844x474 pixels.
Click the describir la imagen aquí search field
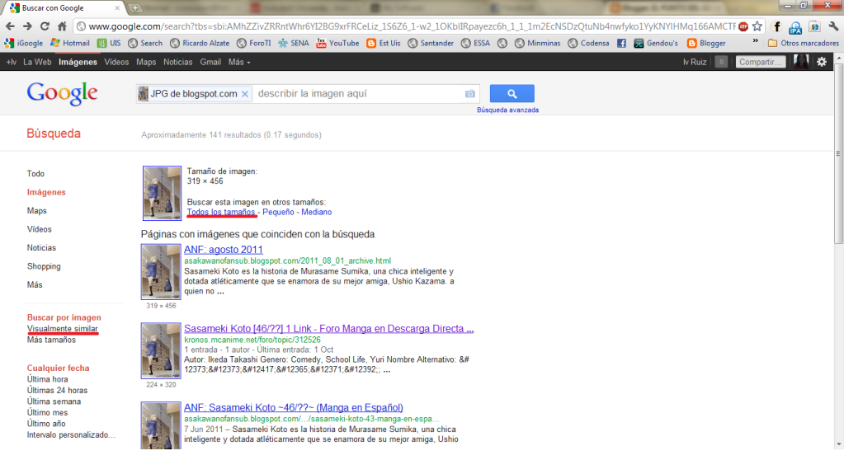[x=358, y=94]
